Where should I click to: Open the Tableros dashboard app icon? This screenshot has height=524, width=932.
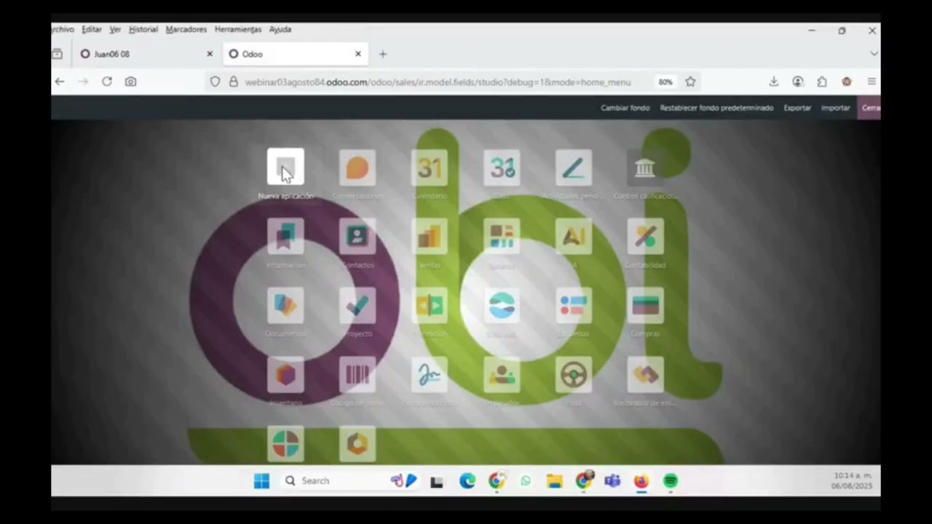click(502, 237)
